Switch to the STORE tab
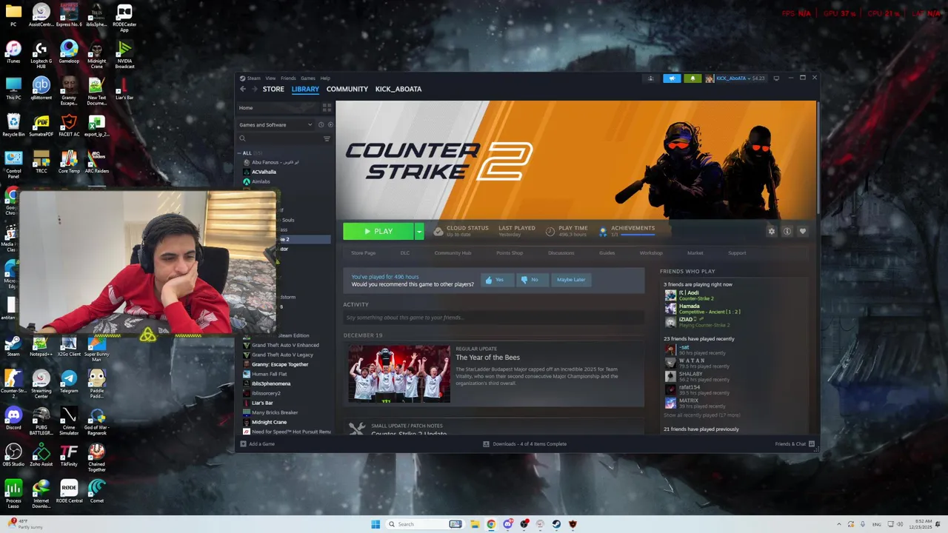The width and height of the screenshot is (948, 533). [x=273, y=89]
